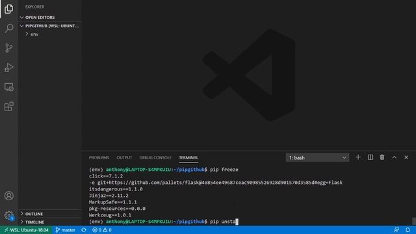Click the 'click==7.1.2' terminal line
This screenshot has height=234, width=416.
pos(106,176)
